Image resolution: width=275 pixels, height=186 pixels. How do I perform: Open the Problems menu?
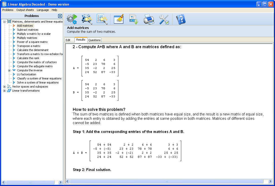click(8, 10)
